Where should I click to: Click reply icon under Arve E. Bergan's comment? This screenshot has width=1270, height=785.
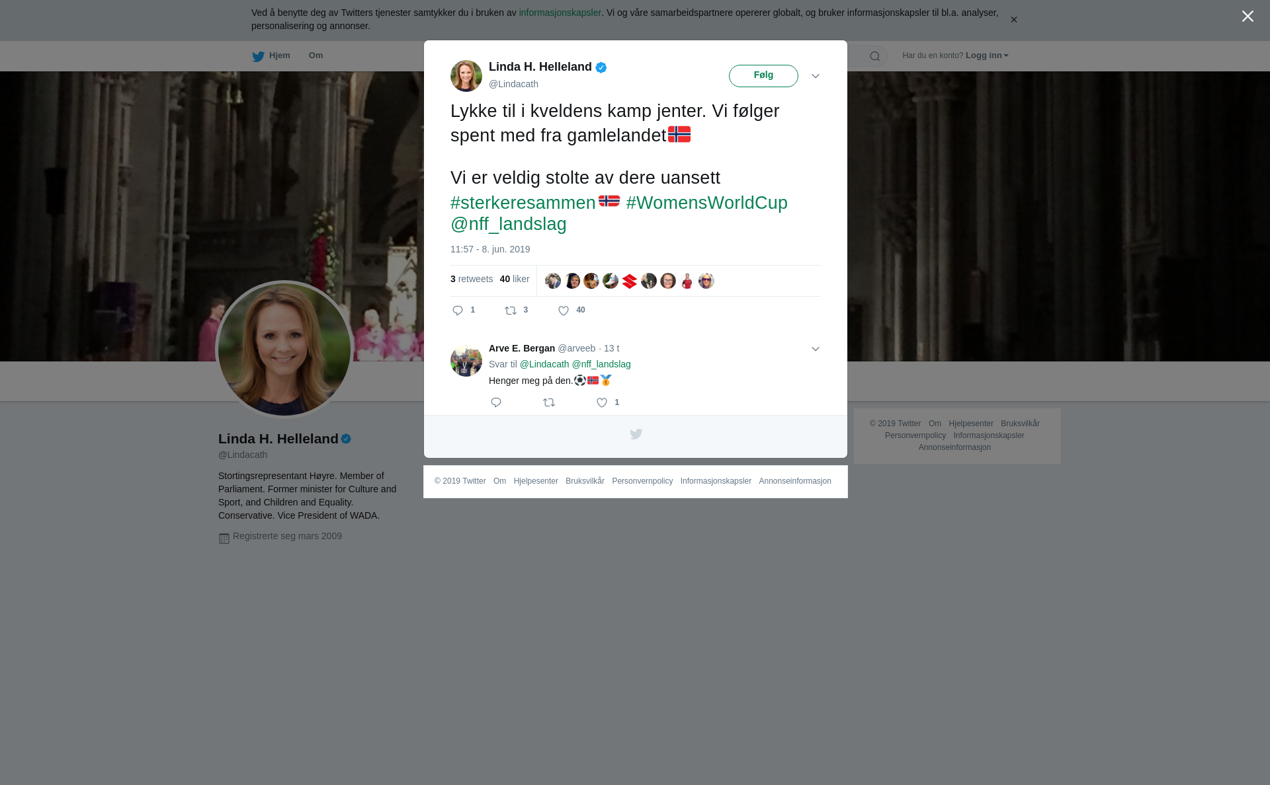496,402
